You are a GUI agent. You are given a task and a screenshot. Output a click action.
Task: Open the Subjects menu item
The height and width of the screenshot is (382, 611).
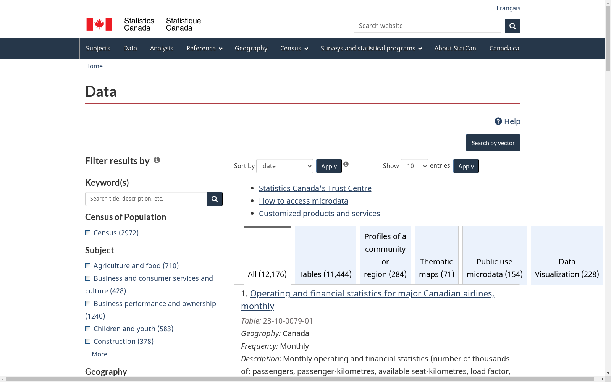pos(98,48)
